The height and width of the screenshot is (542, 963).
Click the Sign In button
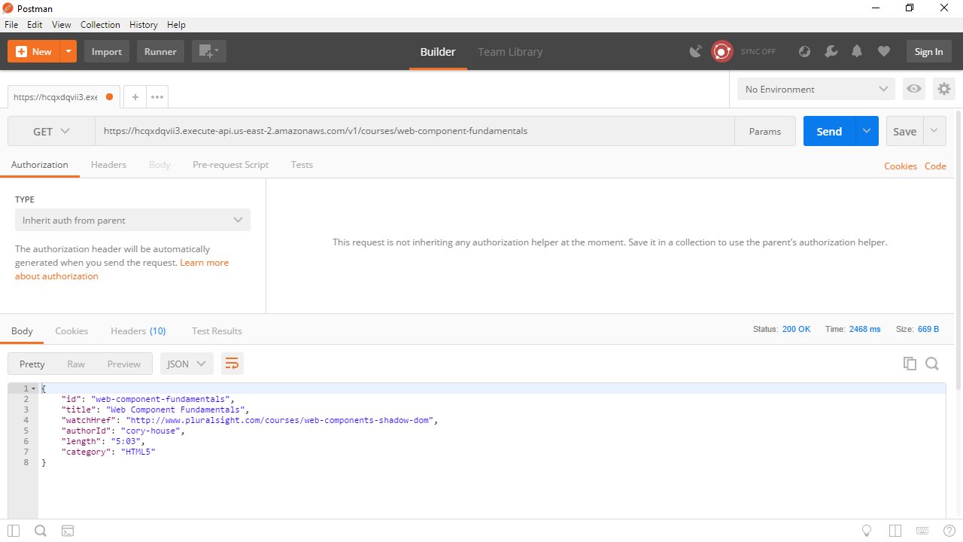coord(928,51)
